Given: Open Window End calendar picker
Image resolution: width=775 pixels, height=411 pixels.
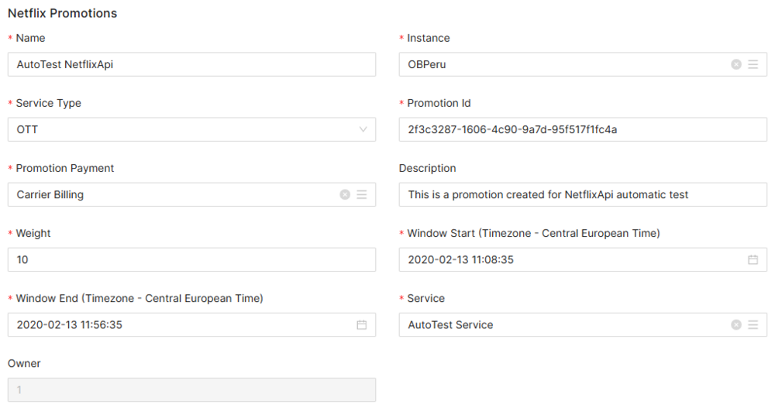Looking at the screenshot, I should point(361,324).
